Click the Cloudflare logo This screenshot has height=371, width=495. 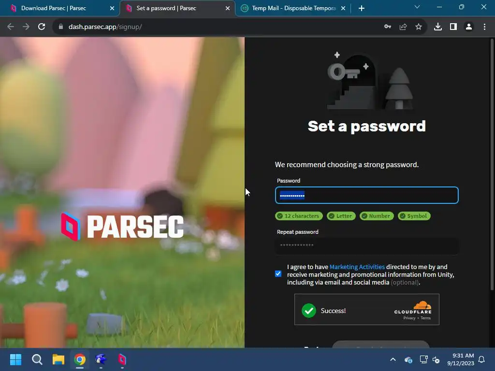[x=413, y=308]
